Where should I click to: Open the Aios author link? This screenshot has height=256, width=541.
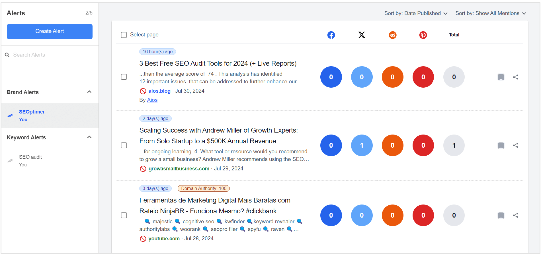152,100
